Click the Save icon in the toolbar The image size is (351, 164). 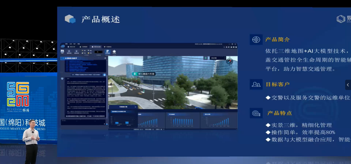pos(62,52)
